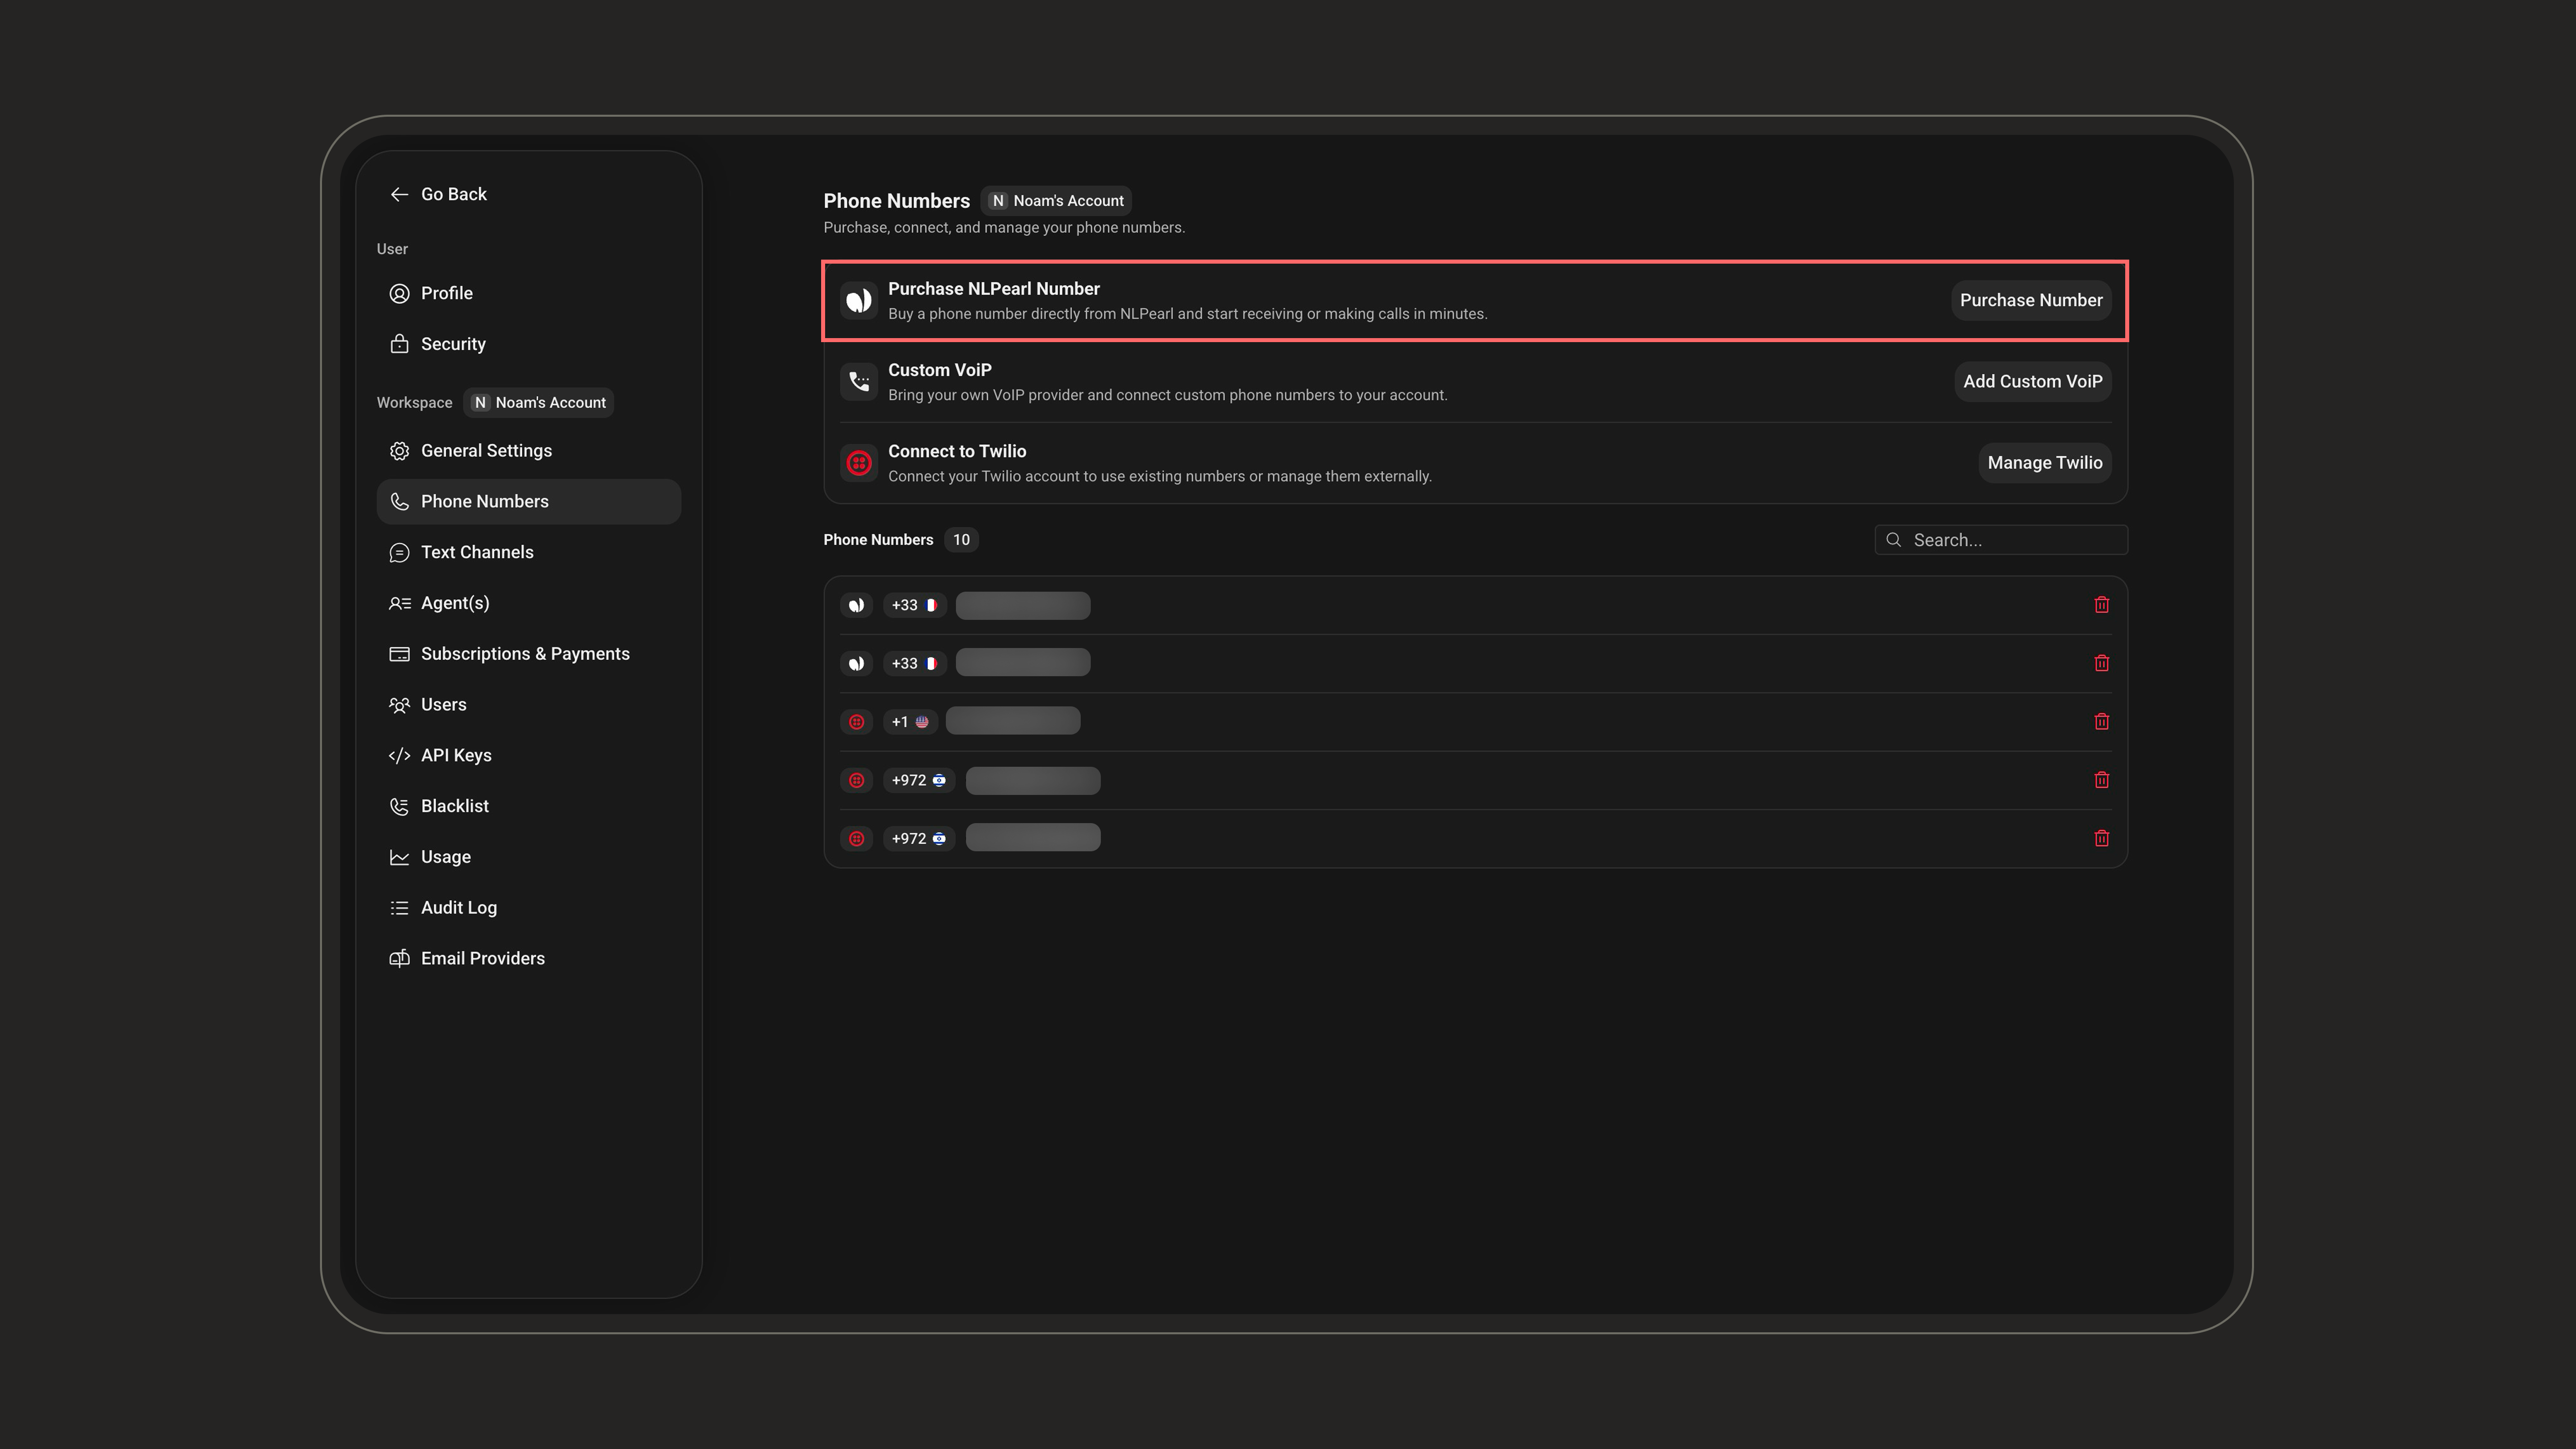Open Security settings in sidebar
The width and height of the screenshot is (2576, 1449).
tap(528, 344)
